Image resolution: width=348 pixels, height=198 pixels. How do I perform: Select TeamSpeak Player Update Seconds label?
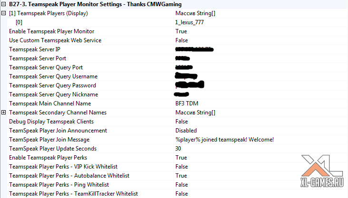tap(53, 149)
